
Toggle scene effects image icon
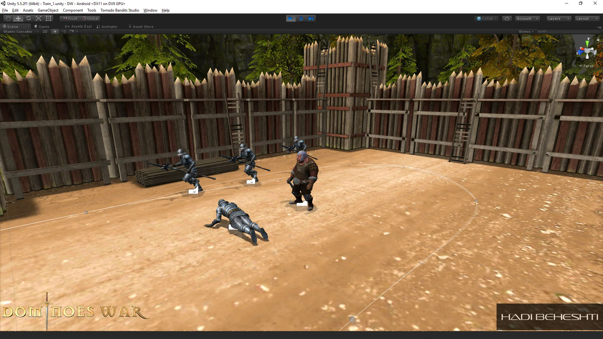click(x=72, y=32)
